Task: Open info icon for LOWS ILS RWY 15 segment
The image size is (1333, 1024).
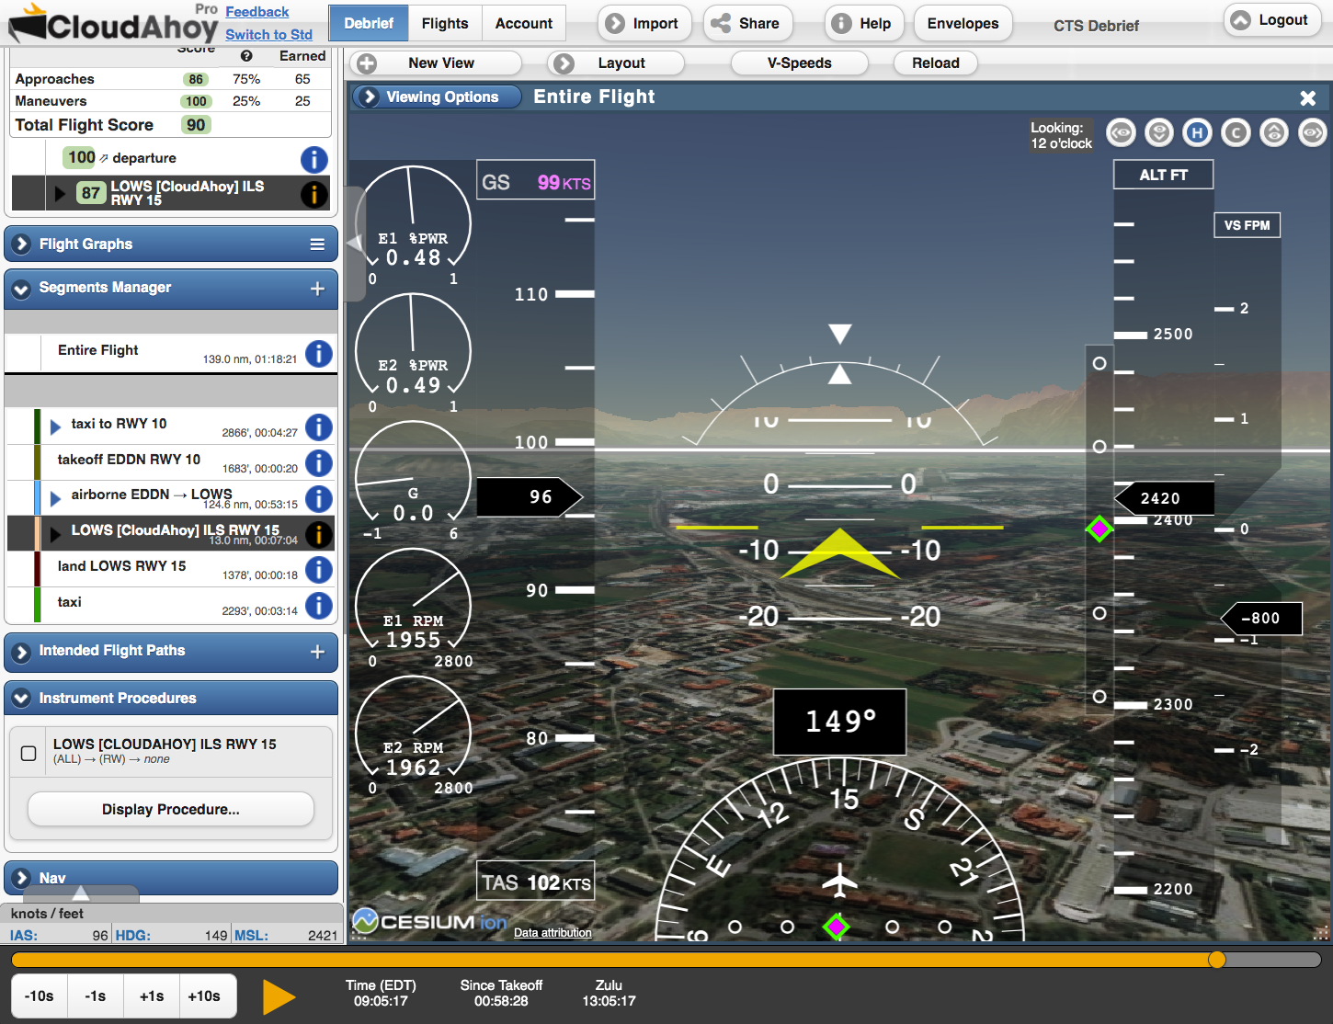Action: tap(319, 534)
